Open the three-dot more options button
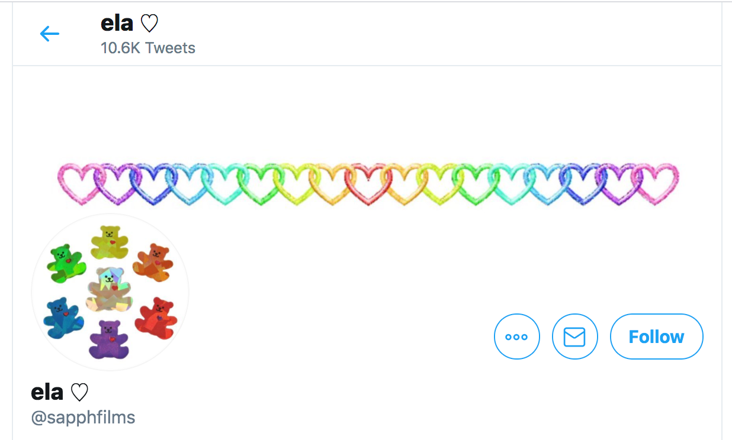The height and width of the screenshot is (440, 732). point(516,337)
